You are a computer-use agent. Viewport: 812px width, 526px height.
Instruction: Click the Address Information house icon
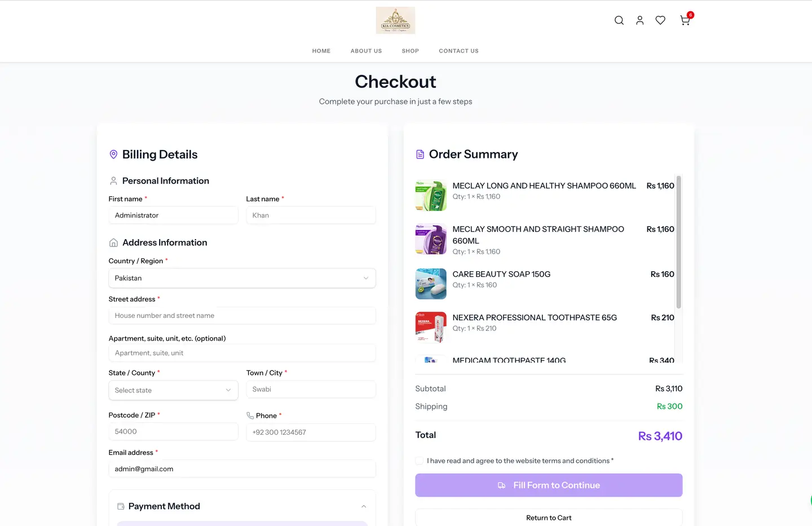pos(113,242)
